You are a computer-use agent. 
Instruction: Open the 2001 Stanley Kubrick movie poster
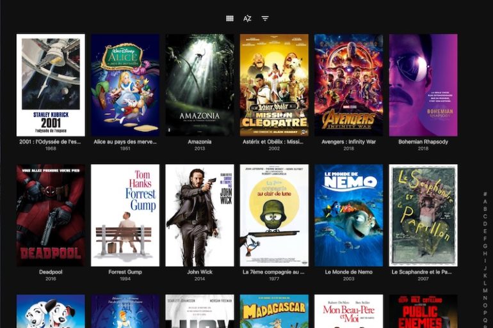(51, 84)
